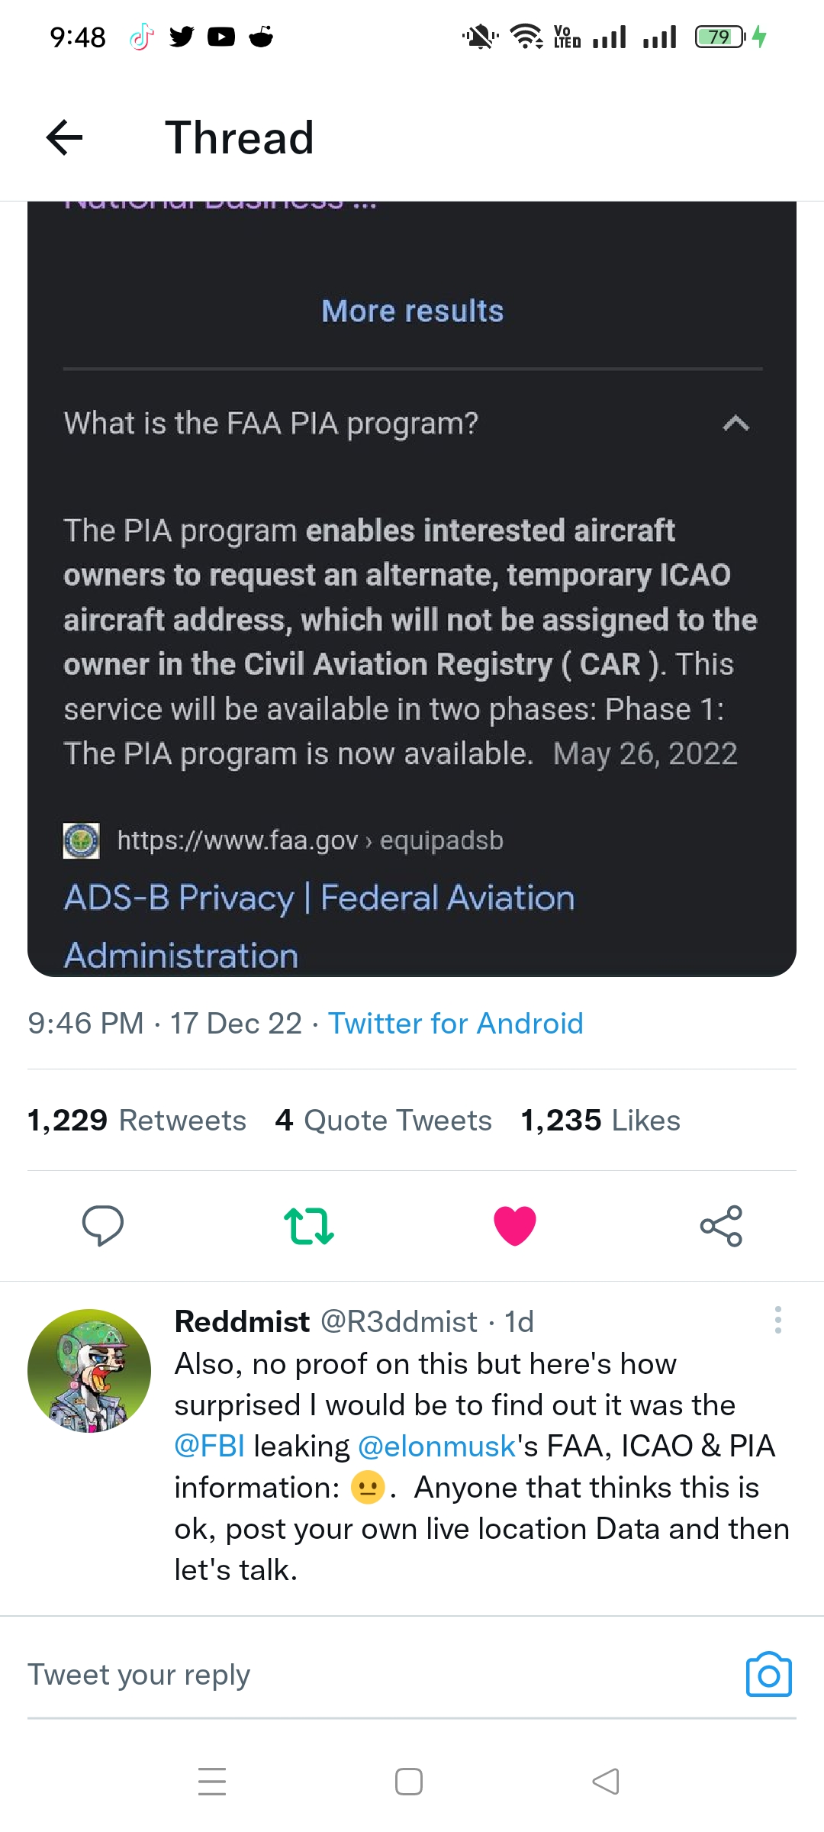Image resolution: width=824 pixels, height=1832 pixels.
Task: View the 1,229 Retweets list
Action: click(137, 1120)
